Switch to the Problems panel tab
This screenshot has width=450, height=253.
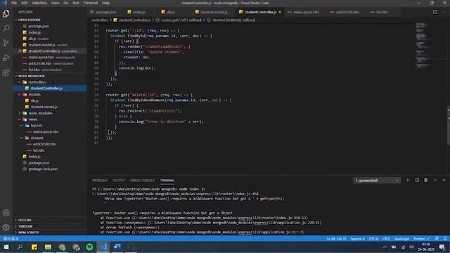(100, 181)
